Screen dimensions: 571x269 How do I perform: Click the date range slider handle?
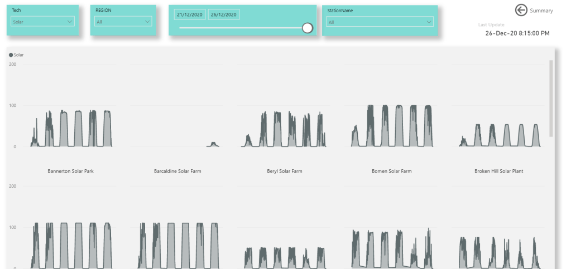click(307, 28)
